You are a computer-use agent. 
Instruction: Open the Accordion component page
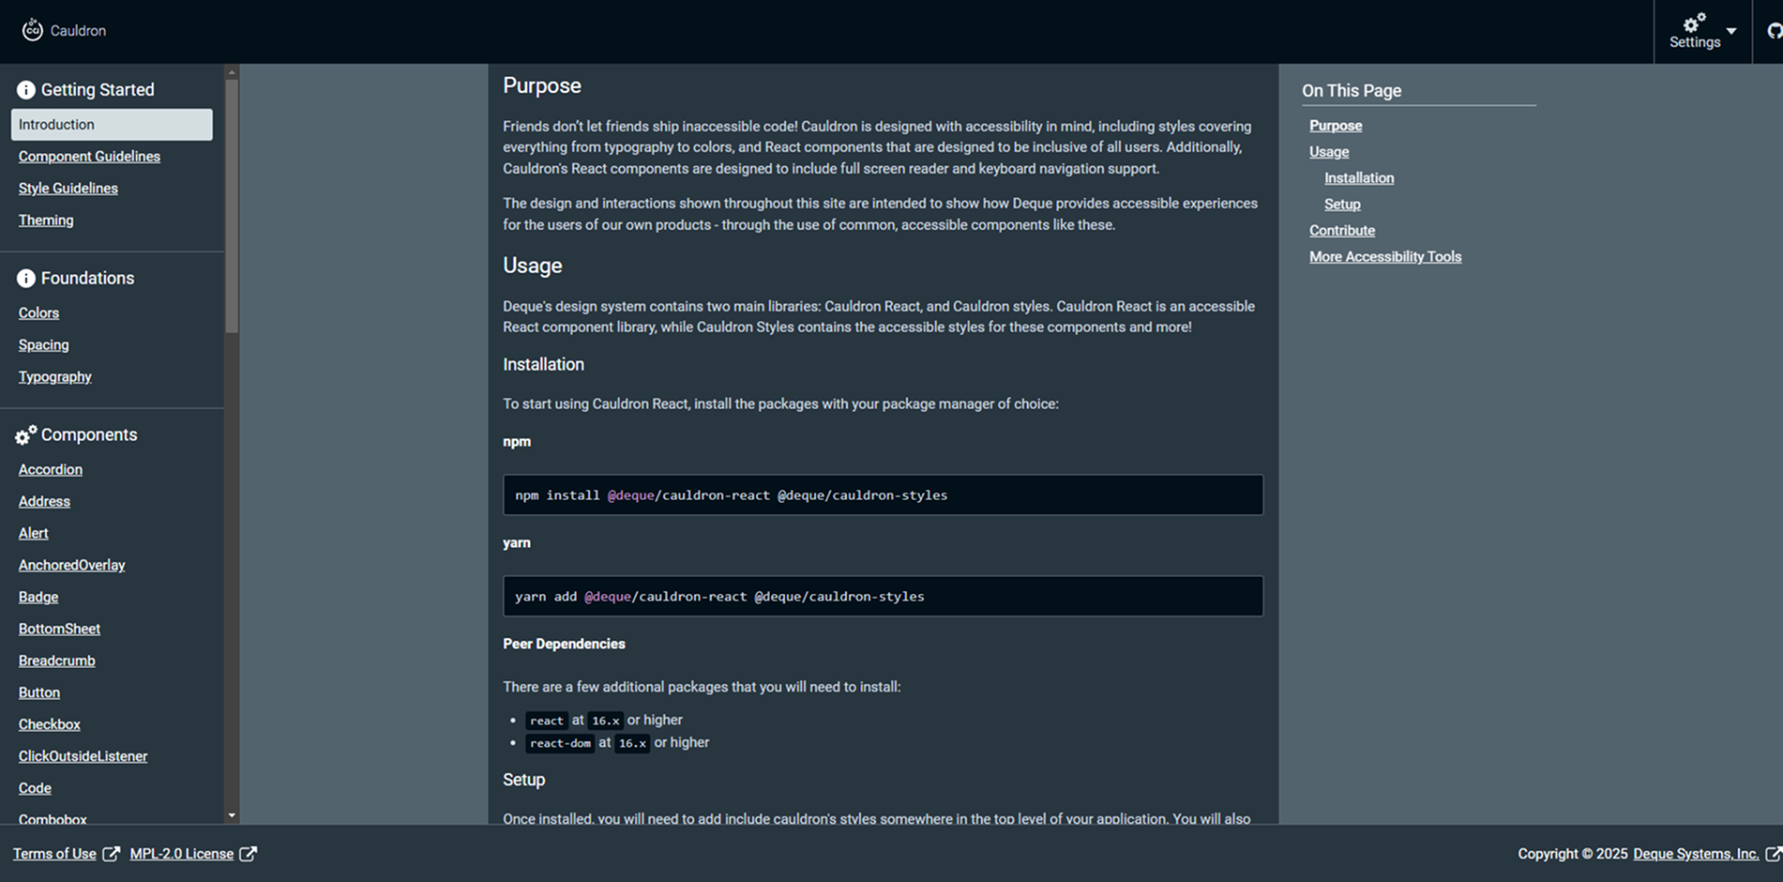[x=51, y=470]
